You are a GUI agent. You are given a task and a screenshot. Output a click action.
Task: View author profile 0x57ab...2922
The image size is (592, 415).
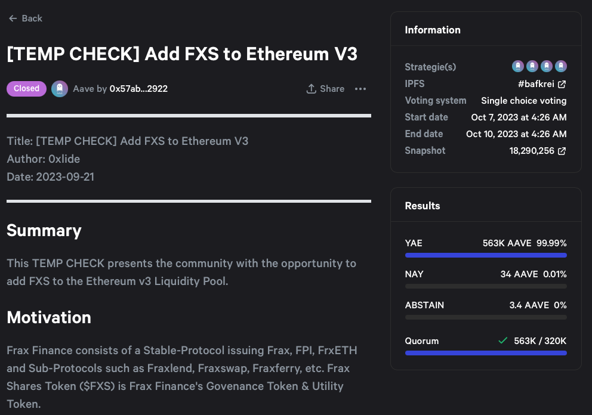138,89
